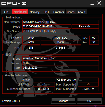
Task: Minimize the CPU-Z window
Action: coord(92,3)
